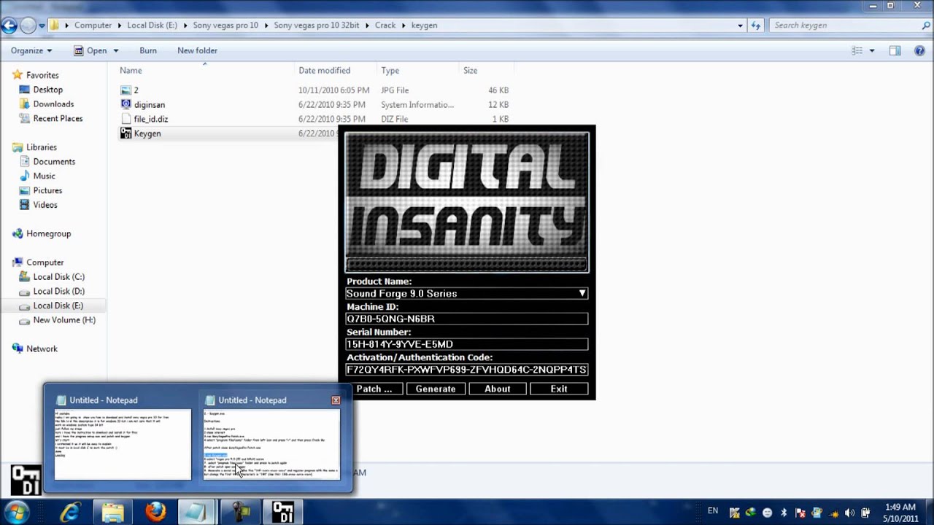Viewport: 934px width, 525px height.
Task: Click the Bluetooth tray icon
Action: (784, 513)
